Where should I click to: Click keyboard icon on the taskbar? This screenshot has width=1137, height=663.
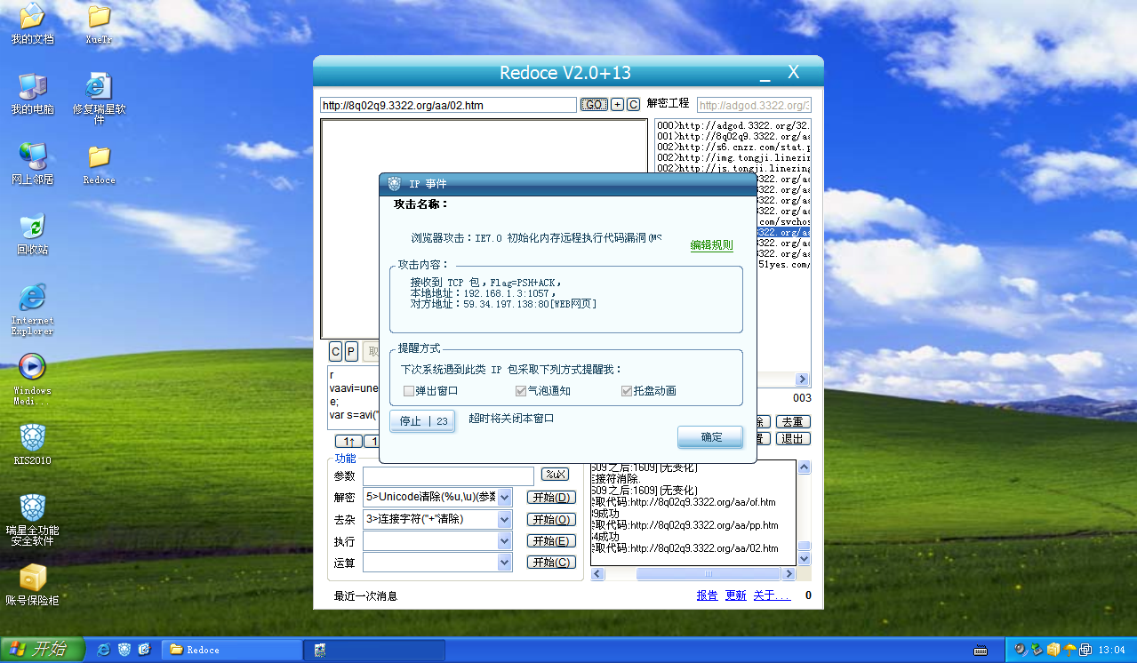click(x=981, y=650)
